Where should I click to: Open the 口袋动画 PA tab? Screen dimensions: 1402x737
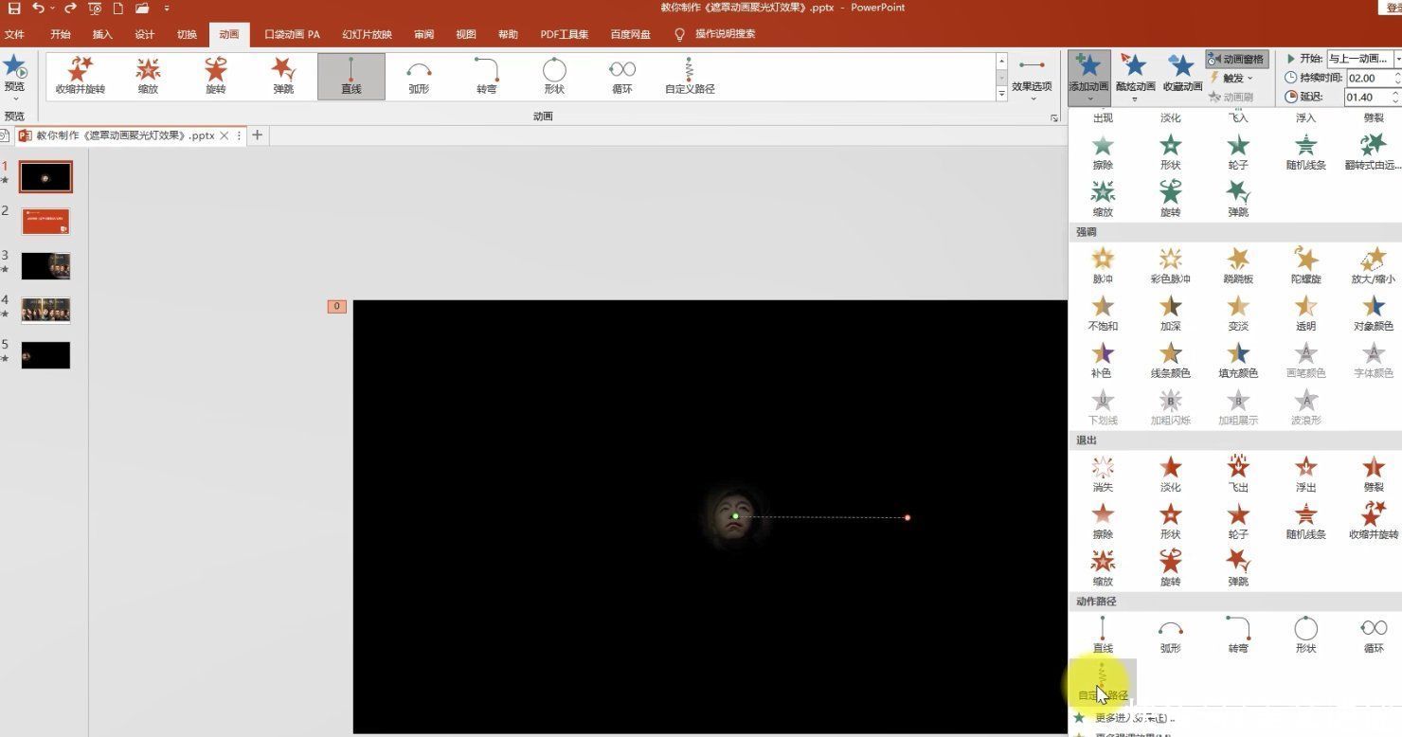point(292,34)
